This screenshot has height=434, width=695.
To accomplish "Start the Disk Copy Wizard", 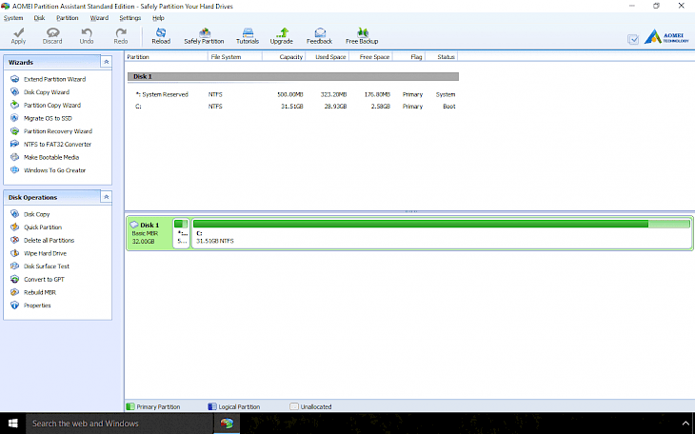I will click(47, 92).
